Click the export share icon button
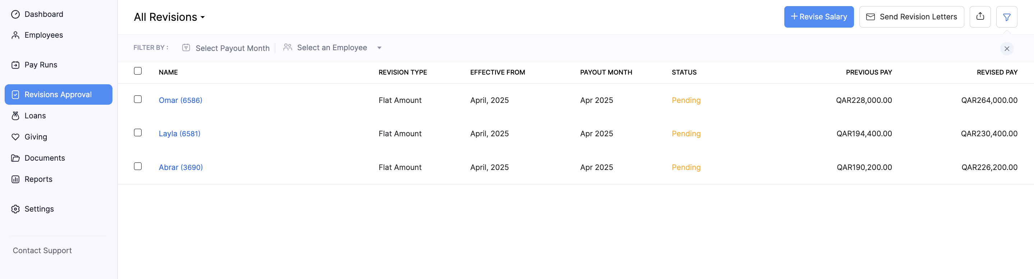 980,17
